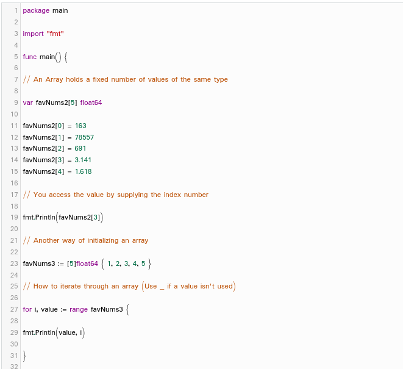Click the fmt.Println(value, i) statement
The height and width of the screenshot is (369, 403).
pyautogui.click(x=54, y=332)
